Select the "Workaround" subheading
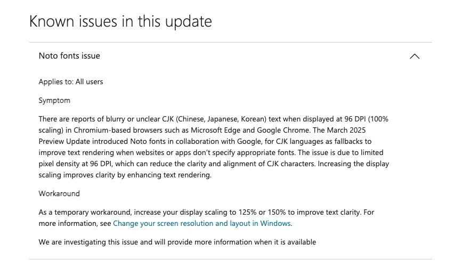Viewport: 454px width, 268px height. 59,193
